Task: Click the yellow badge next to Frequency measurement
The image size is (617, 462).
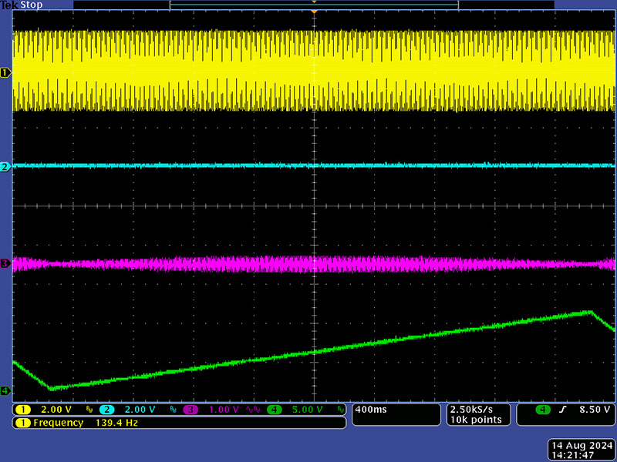Action: point(23,423)
